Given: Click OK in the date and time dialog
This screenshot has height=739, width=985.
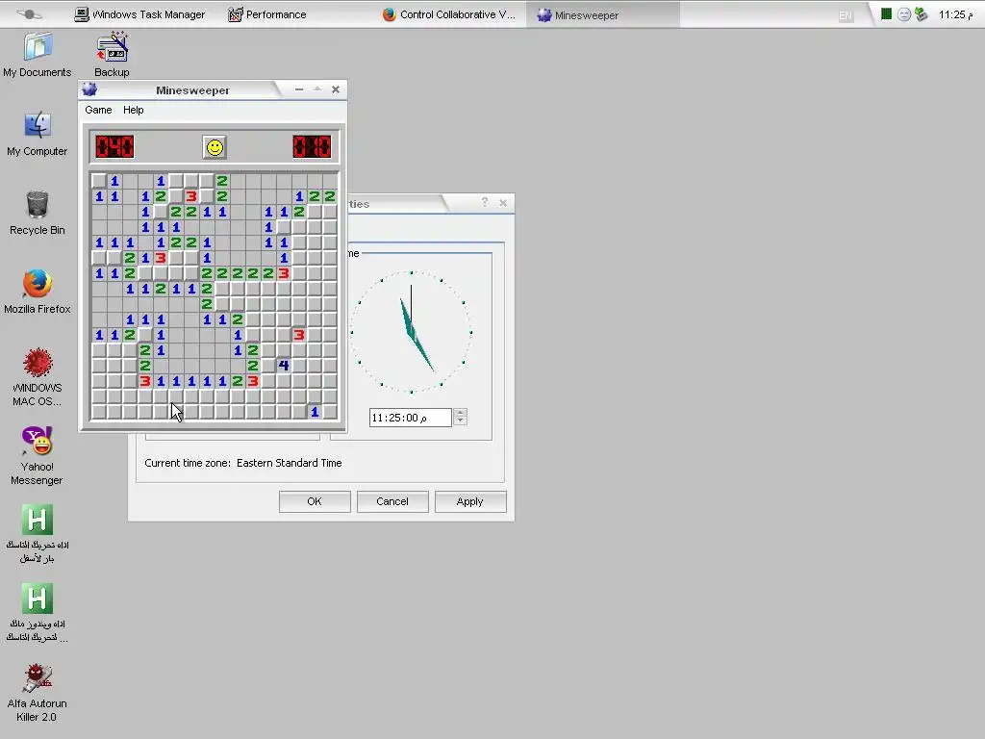Looking at the screenshot, I should coord(315,501).
